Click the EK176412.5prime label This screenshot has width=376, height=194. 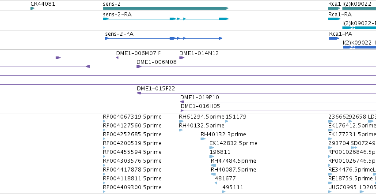point(352,126)
